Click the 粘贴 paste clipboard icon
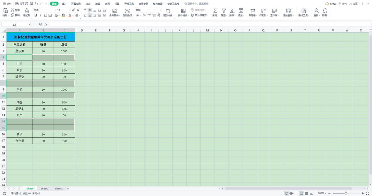The image size is (372, 196). 5,11
